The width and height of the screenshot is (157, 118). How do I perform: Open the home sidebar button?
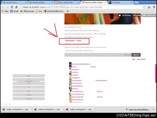tap(29, 76)
